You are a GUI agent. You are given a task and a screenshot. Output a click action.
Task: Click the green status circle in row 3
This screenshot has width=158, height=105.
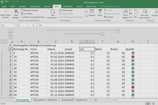click(133, 53)
